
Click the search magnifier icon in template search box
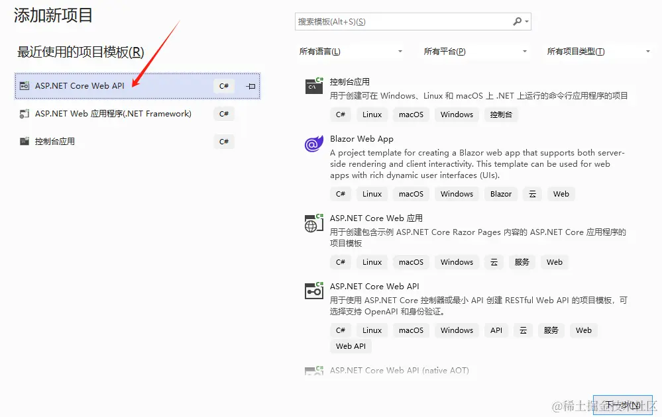point(517,21)
